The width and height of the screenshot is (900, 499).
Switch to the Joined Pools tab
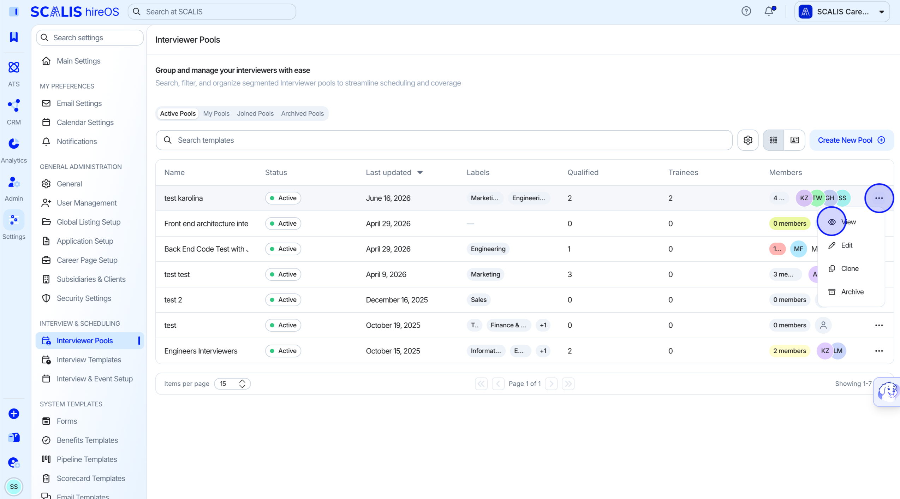coord(255,114)
